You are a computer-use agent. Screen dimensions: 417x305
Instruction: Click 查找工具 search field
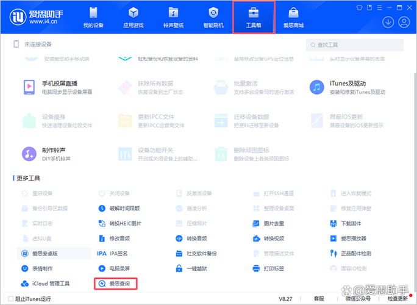(x=355, y=45)
